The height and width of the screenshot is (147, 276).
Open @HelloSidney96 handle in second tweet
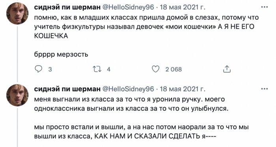(x=128, y=89)
